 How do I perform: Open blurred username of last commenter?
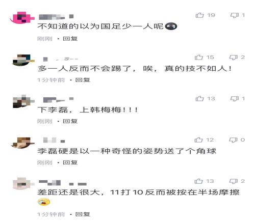pyautogui.click(x=63, y=183)
